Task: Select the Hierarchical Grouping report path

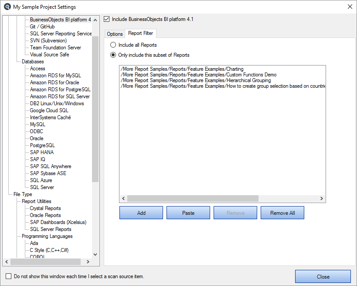Action: tap(196, 80)
